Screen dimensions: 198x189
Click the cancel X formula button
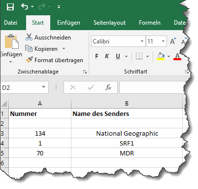[x=73, y=87]
